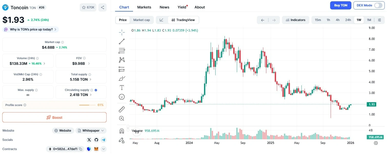Click the 0×582d...47def1 contract address
The width and height of the screenshot is (387, 158).
tap(65, 149)
